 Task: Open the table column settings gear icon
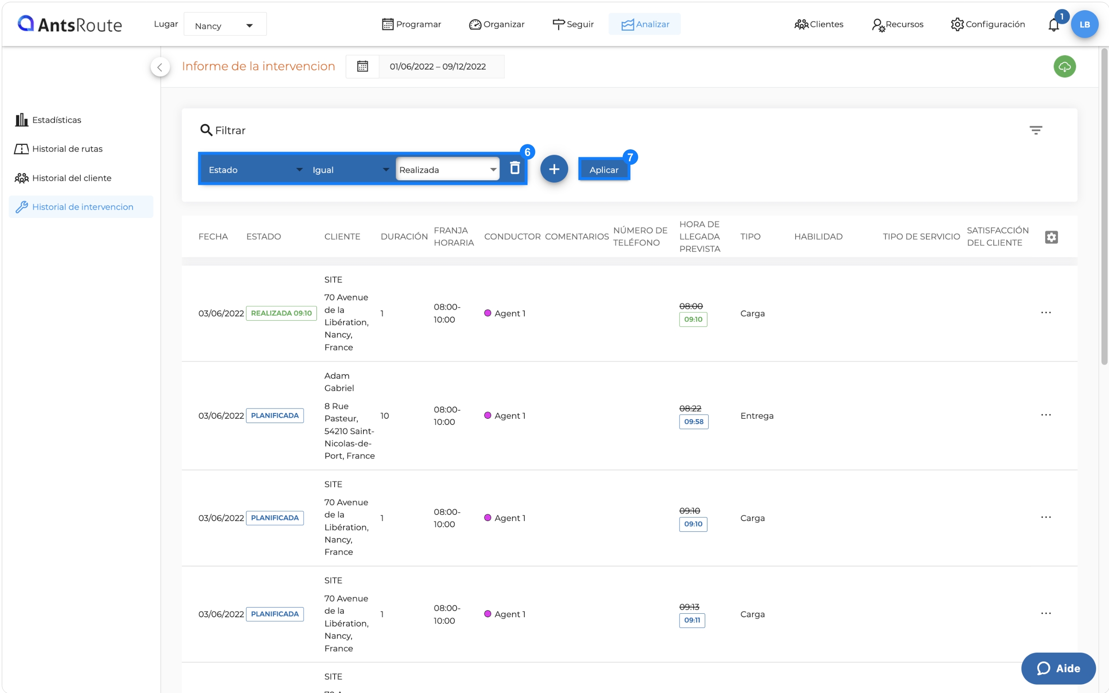tap(1051, 237)
